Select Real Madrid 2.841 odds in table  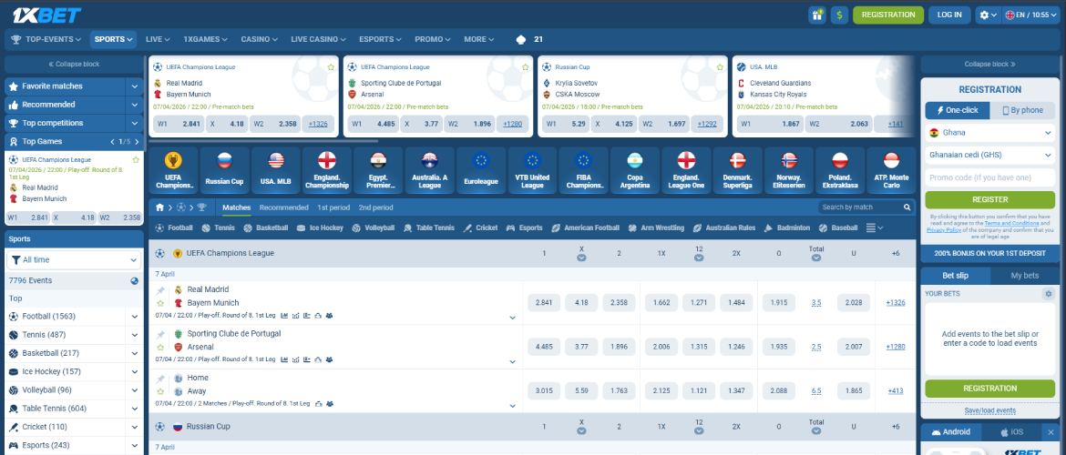tap(544, 303)
